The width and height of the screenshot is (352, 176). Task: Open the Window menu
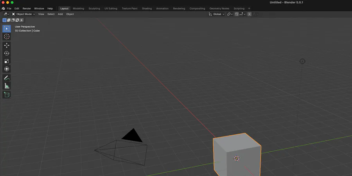point(39,9)
